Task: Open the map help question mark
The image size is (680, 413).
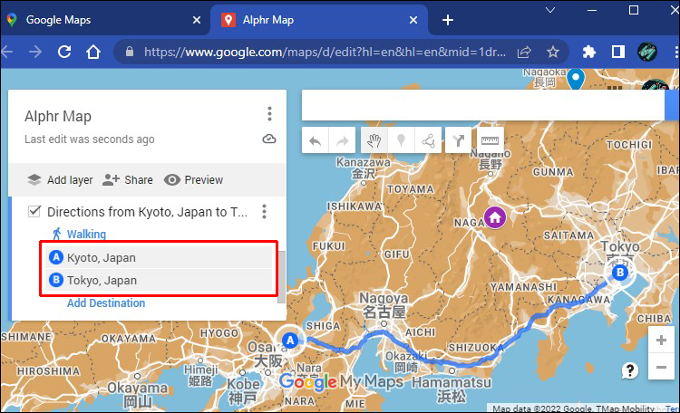Action: coord(630,370)
